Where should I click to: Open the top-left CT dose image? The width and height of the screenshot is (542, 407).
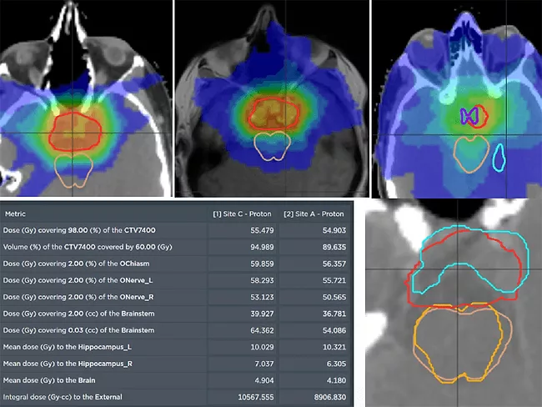click(x=86, y=98)
